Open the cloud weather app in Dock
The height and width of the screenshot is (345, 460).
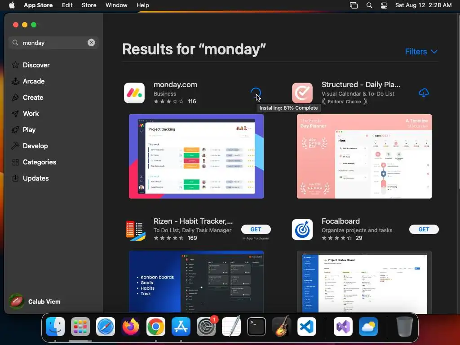pos(368,327)
